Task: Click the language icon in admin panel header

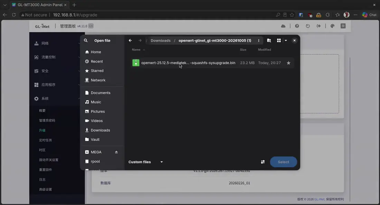Action: (343, 26)
